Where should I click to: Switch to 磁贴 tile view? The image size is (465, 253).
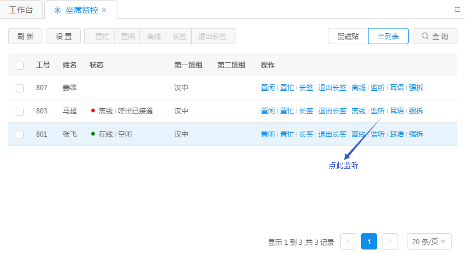tap(348, 36)
